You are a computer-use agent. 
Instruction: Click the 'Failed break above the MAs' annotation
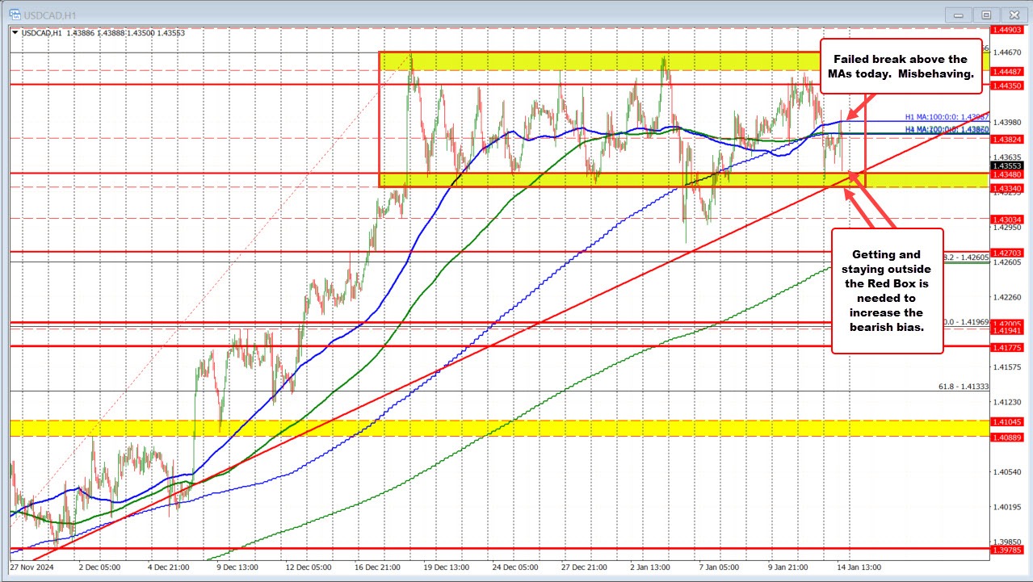899,67
